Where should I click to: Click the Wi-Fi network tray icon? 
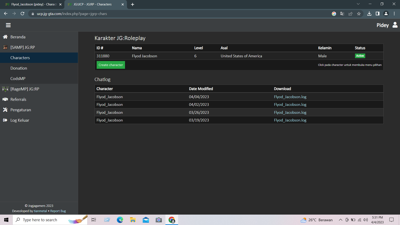coord(360,220)
